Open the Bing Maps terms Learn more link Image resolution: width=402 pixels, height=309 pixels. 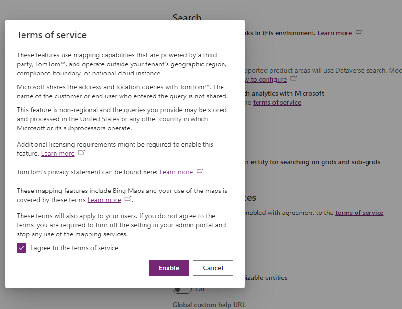104,200
